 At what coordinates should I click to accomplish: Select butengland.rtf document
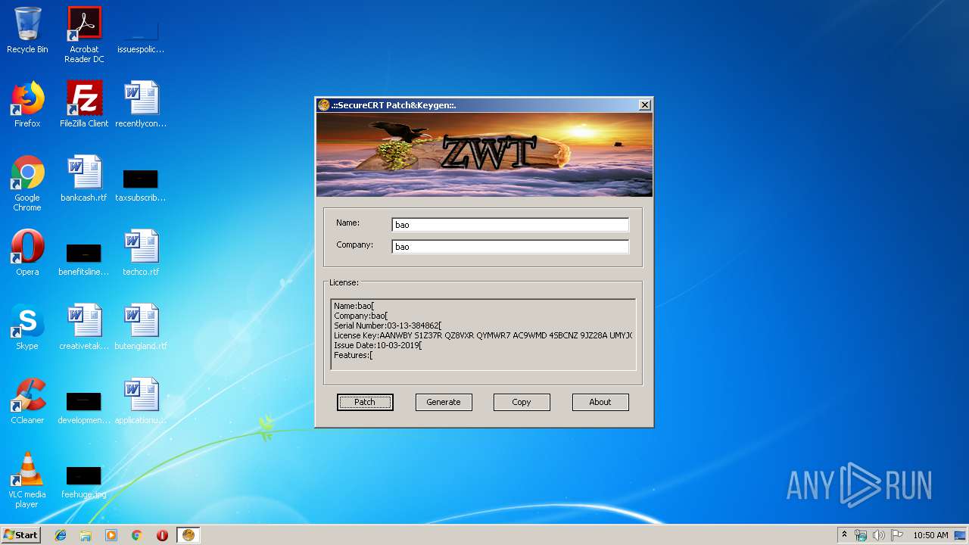(x=141, y=327)
